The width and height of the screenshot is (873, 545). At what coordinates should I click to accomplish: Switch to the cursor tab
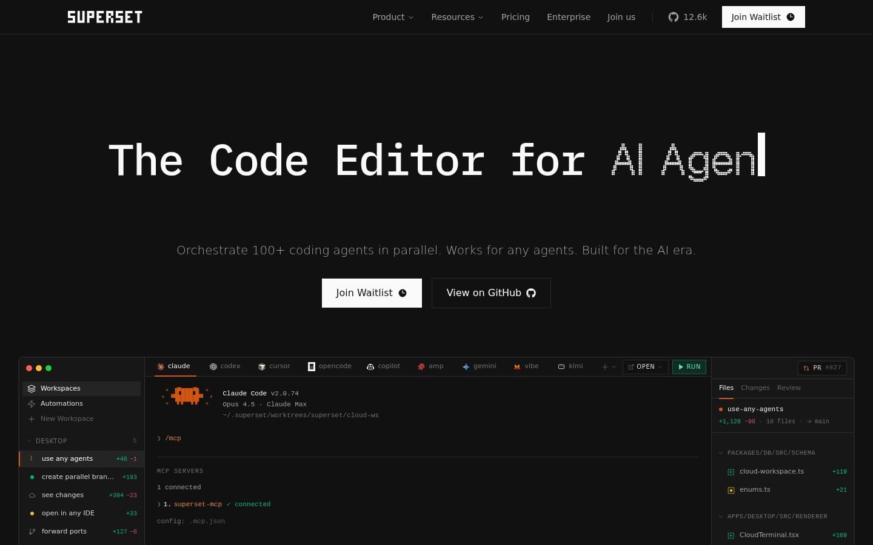[274, 366]
